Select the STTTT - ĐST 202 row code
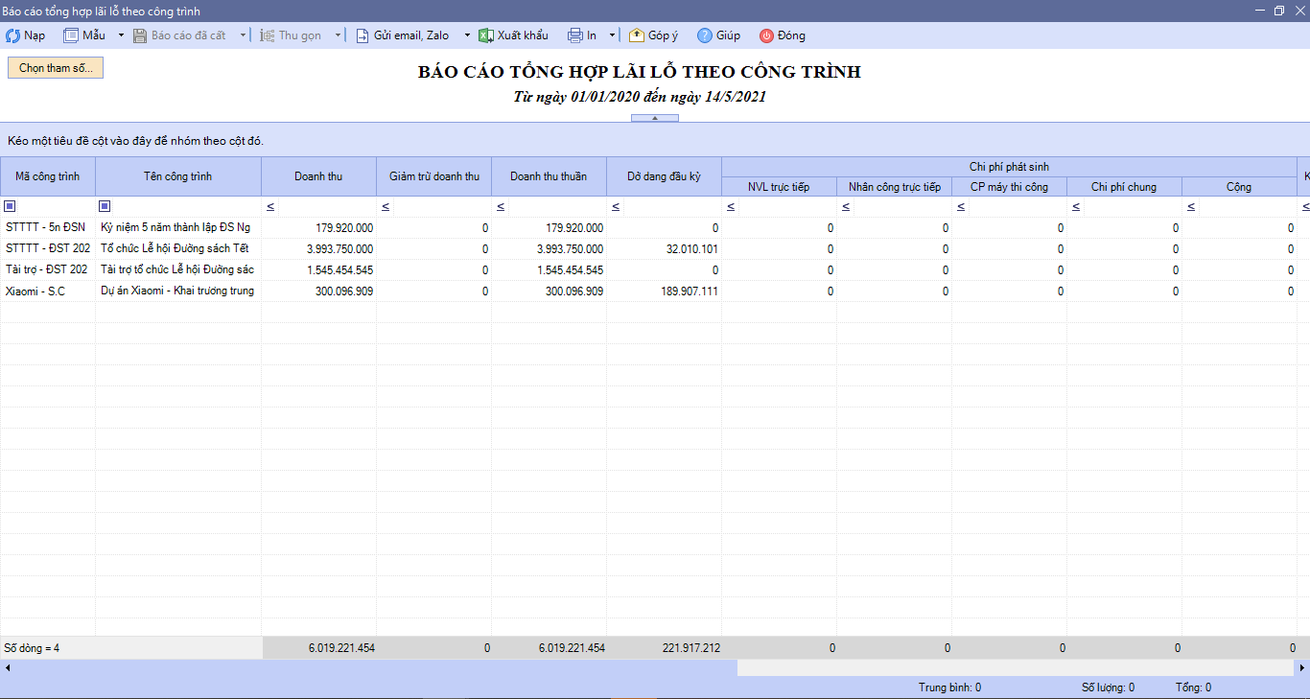Viewport: 1310px width, 699px height. tap(48, 248)
